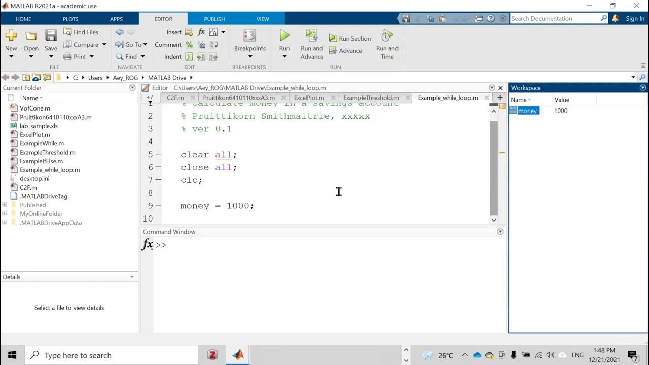
Task: Click the fx insert function icon
Action: (x=201, y=32)
